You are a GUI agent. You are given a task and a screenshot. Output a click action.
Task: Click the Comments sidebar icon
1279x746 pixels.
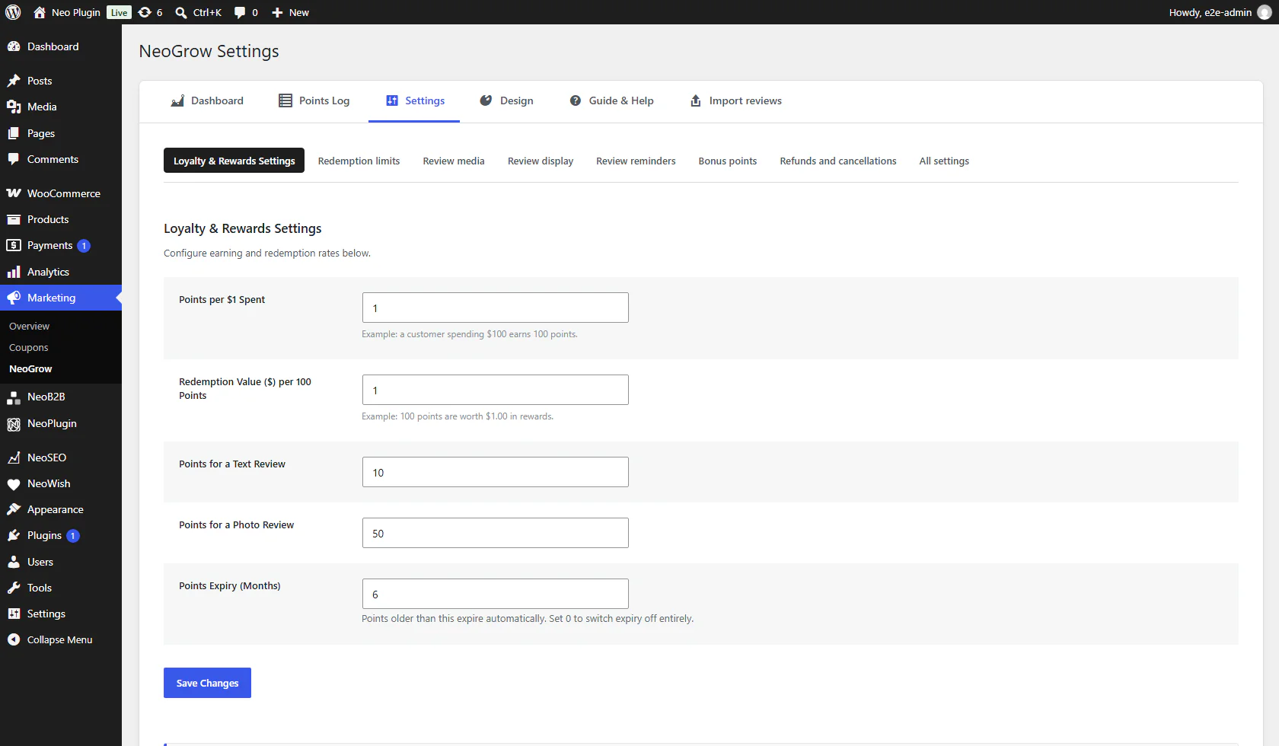(x=14, y=159)
